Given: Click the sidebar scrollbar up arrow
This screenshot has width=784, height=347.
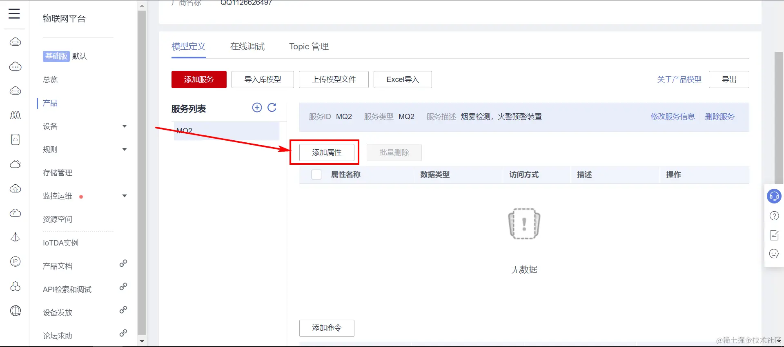Looking at the screenshot, I should pos(142,6).
